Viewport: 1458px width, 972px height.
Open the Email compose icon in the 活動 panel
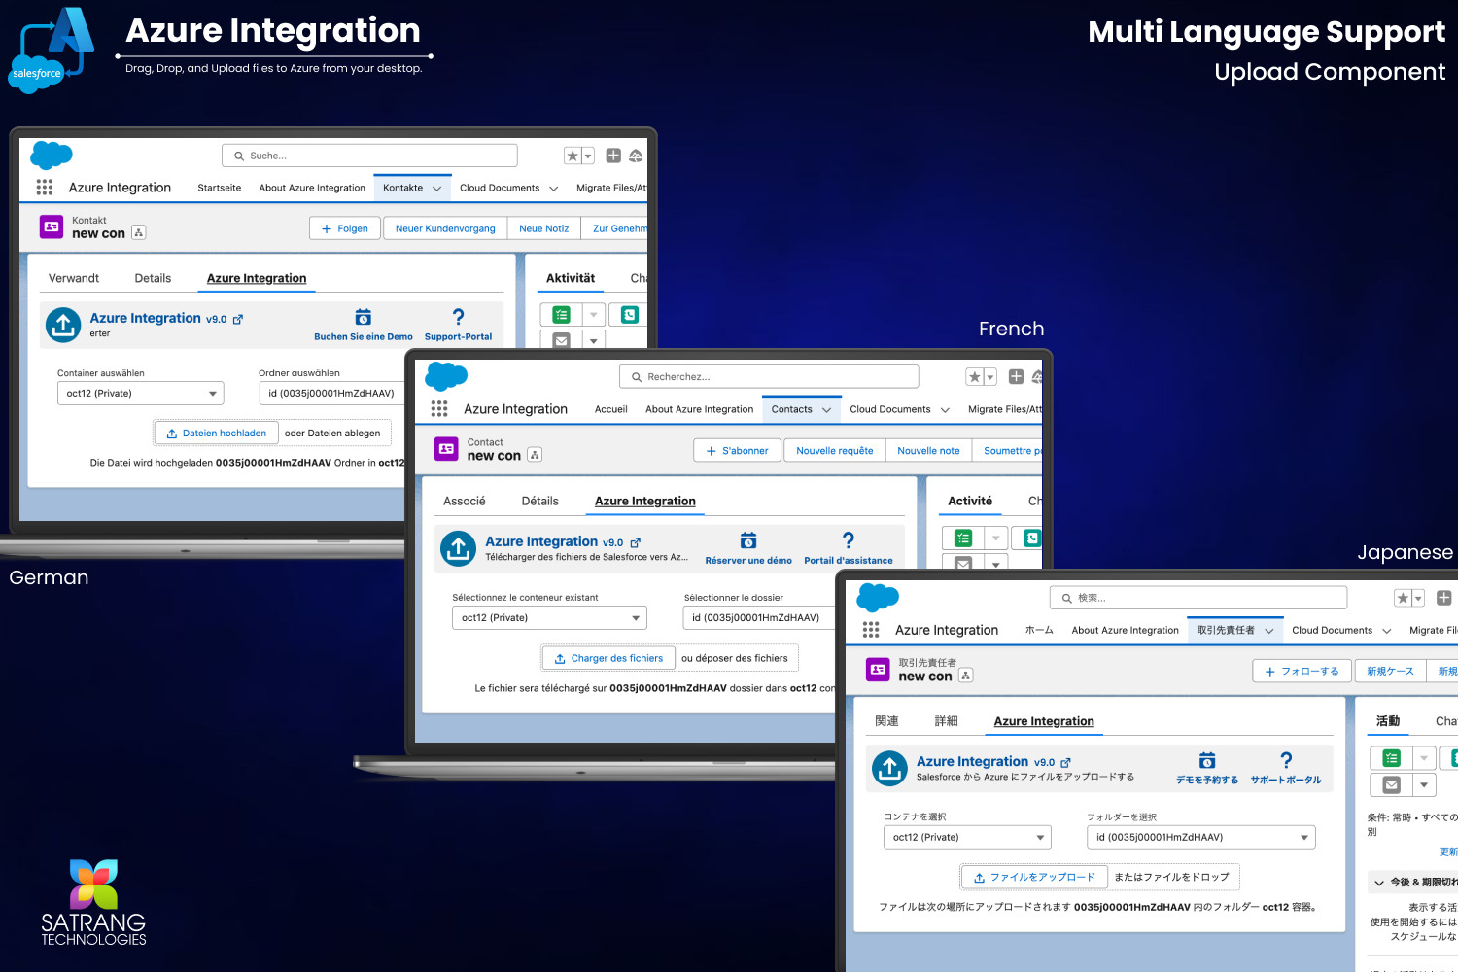click(1391, 784)
